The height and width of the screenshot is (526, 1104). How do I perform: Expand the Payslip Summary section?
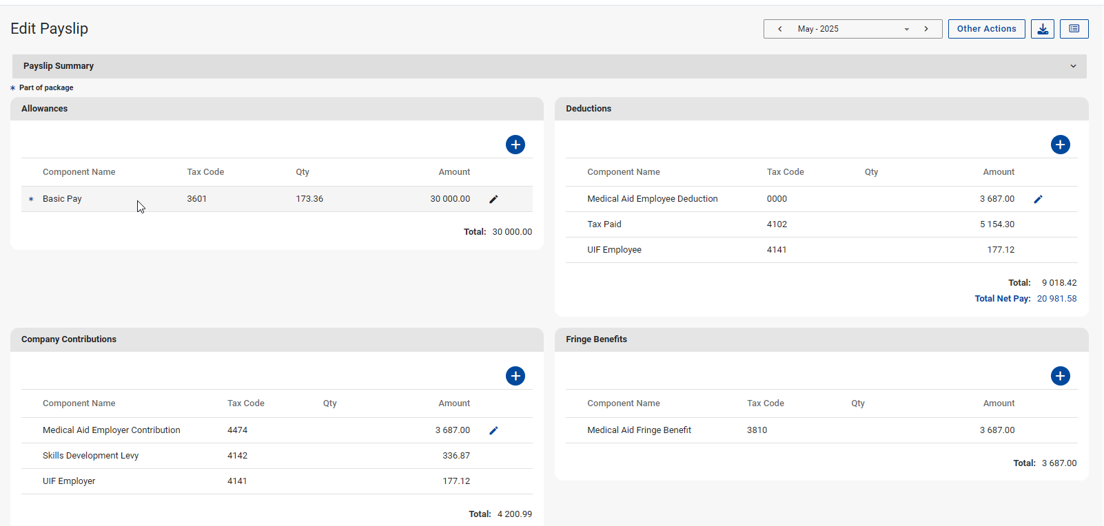coord(1072,66)
